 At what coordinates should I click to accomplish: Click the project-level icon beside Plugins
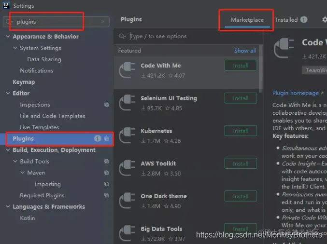(x=107, y=139)
